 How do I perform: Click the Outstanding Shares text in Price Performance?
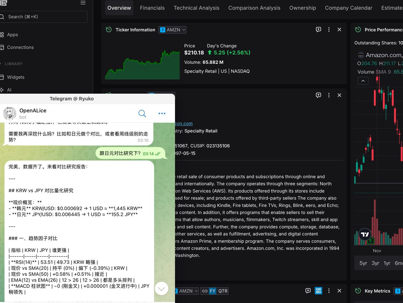click(378, 43)
